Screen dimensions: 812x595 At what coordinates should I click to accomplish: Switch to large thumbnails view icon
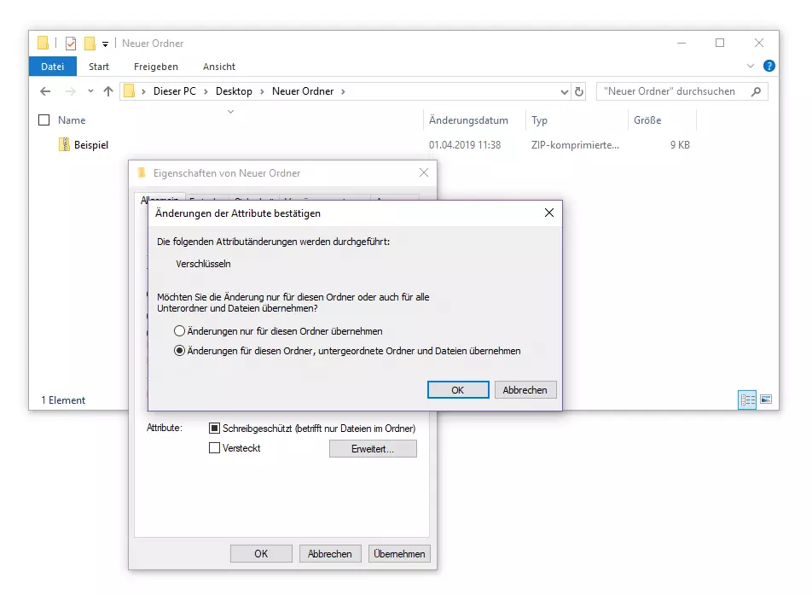766,400
